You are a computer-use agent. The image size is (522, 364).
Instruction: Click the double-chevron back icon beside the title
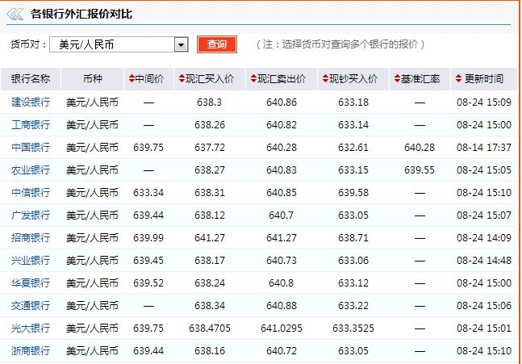point(15,15)
